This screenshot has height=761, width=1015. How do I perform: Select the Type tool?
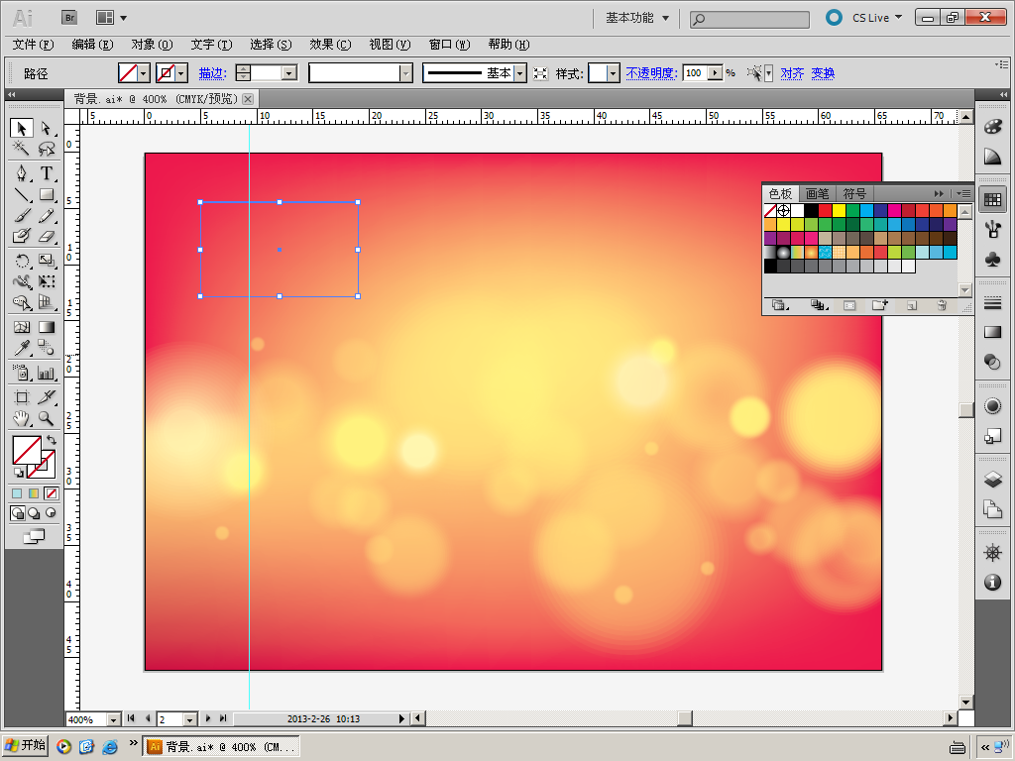46,173
